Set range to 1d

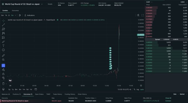tap(31, 89)
